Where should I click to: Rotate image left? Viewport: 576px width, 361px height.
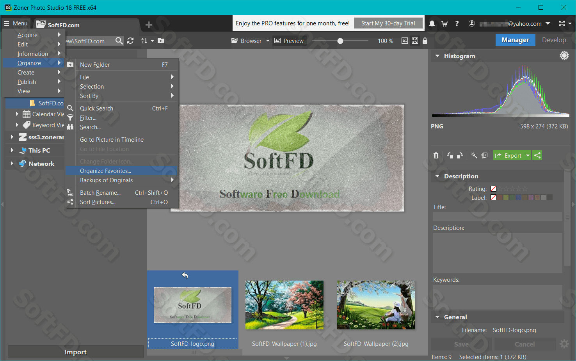click(450, 155)
